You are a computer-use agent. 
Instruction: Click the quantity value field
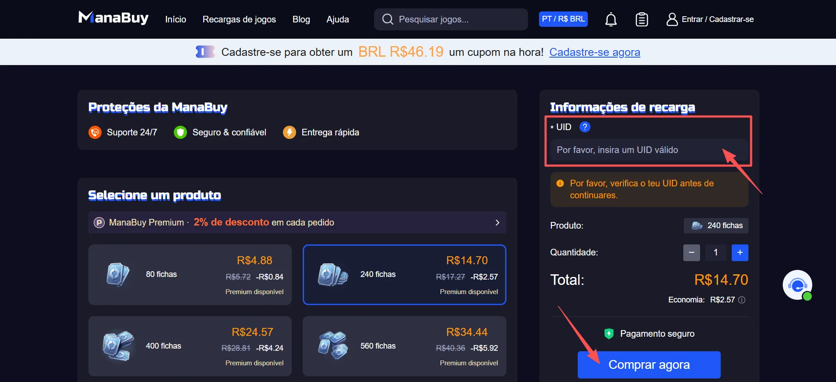click(x=716, y=252)
